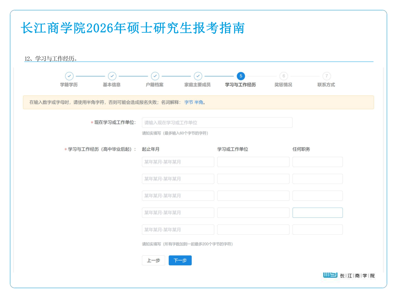Click the 学籍学历 step label
397x298 pixels.
click(69, 85)
